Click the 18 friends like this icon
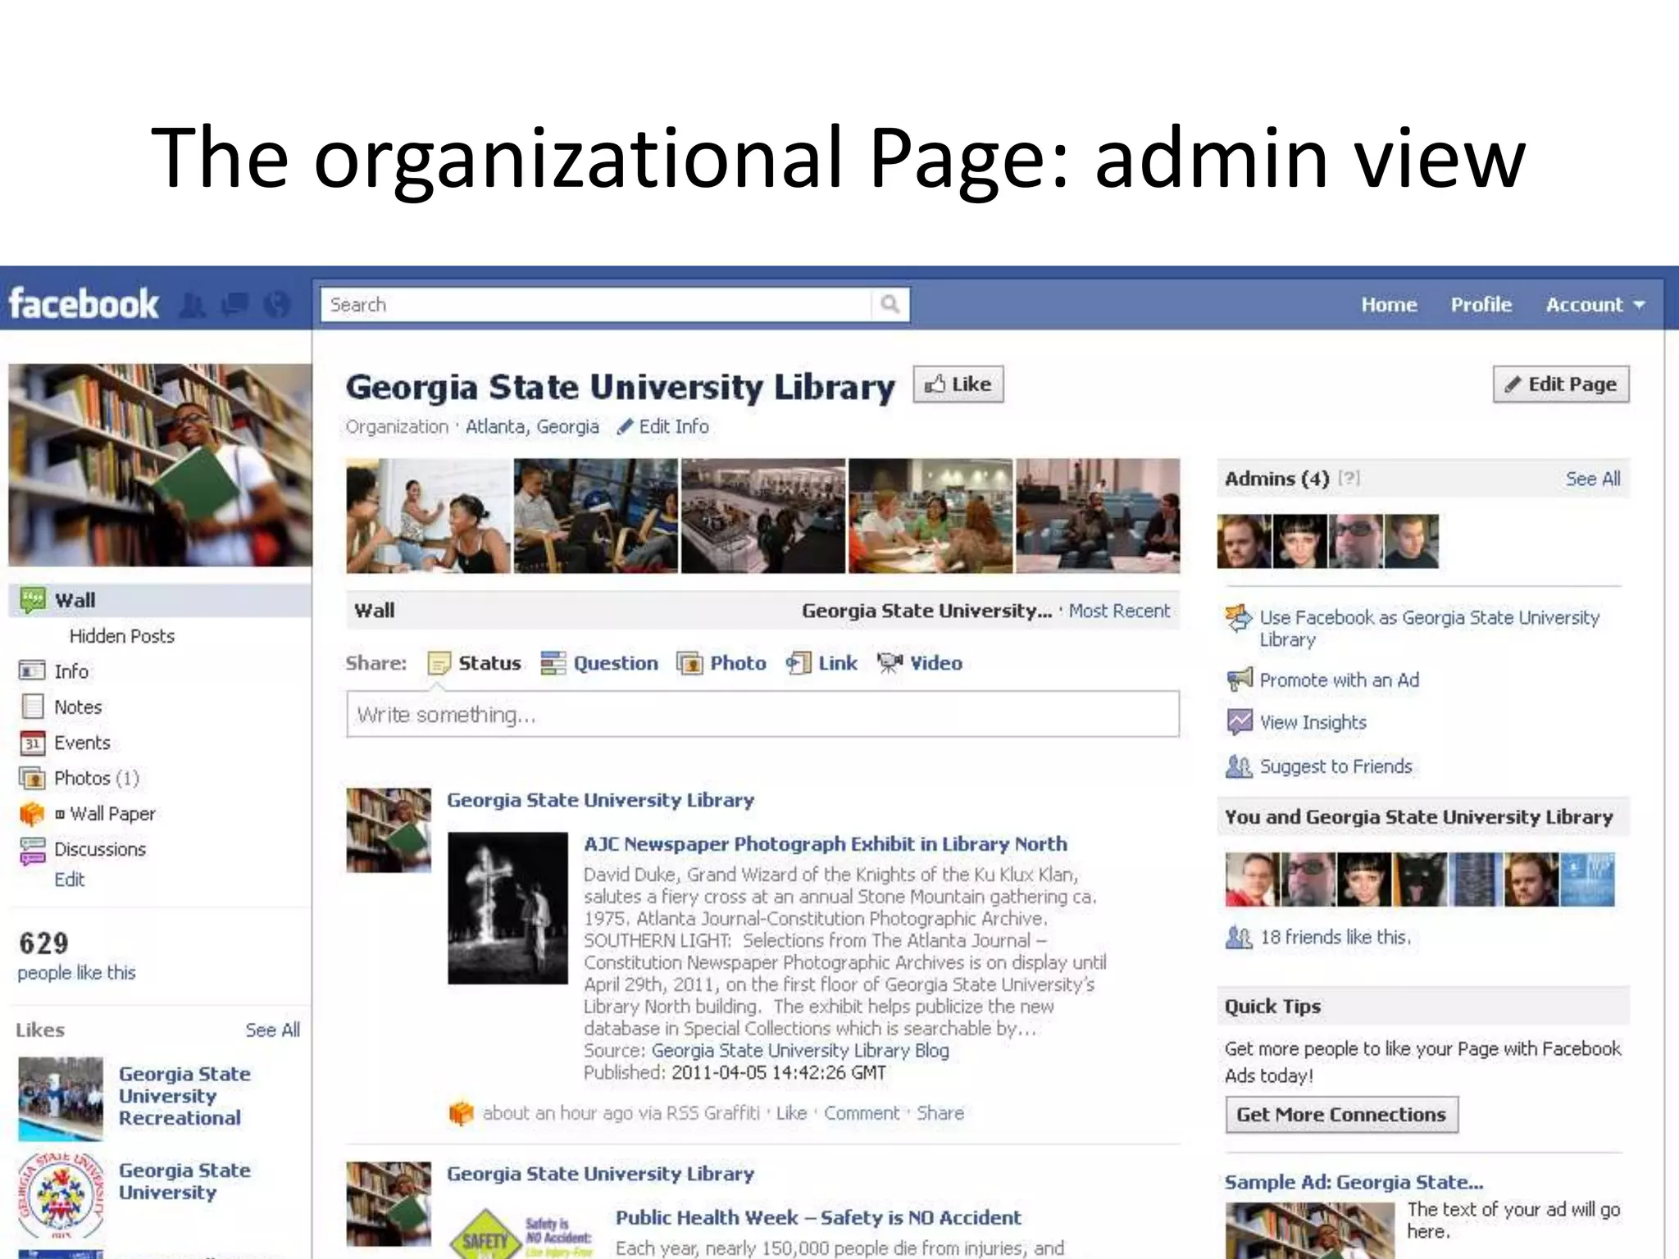Viewport: 1679px width, 1259px height. point(1239,937)
